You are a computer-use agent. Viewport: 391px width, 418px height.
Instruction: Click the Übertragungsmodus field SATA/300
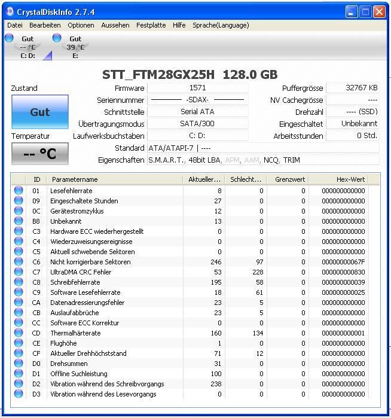(198, 124)
